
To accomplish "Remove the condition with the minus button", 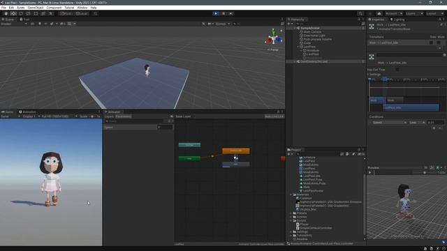I will click(x=440, y=128).
